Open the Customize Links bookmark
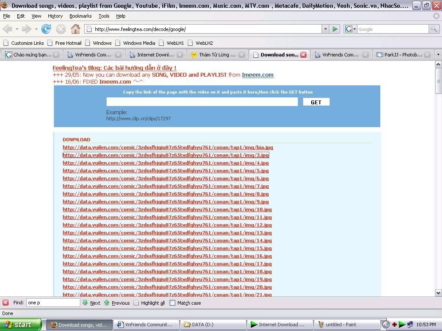Image resolution: width=442 pixels, height=331 pixels. point(24,43)
